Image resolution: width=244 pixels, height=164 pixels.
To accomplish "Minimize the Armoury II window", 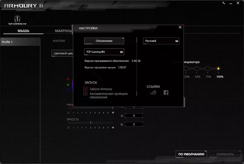I will coord(232,3).
